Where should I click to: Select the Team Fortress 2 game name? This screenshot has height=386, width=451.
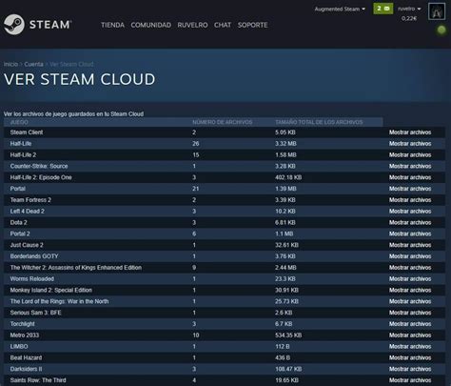click(30, 200)
